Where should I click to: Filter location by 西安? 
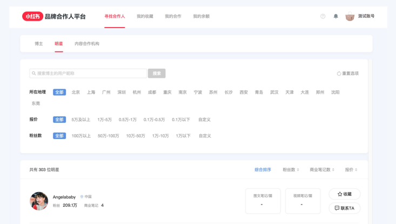point(244,93)
